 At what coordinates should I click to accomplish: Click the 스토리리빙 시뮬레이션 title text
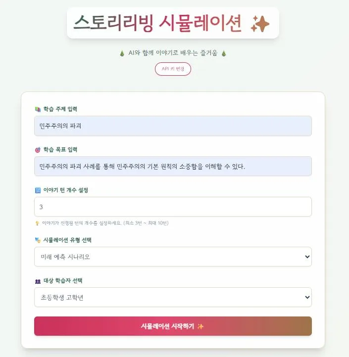157,23
